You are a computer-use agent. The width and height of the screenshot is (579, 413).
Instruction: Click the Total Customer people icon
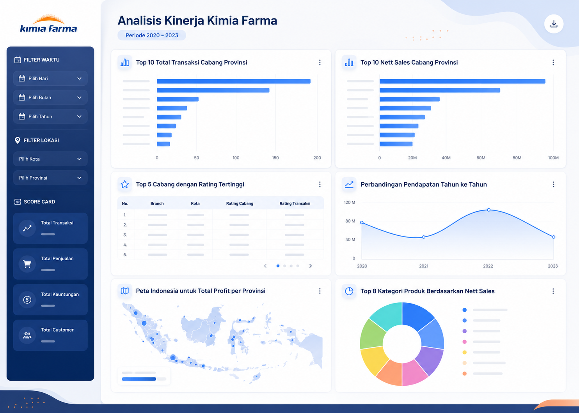tap(27, 335)
